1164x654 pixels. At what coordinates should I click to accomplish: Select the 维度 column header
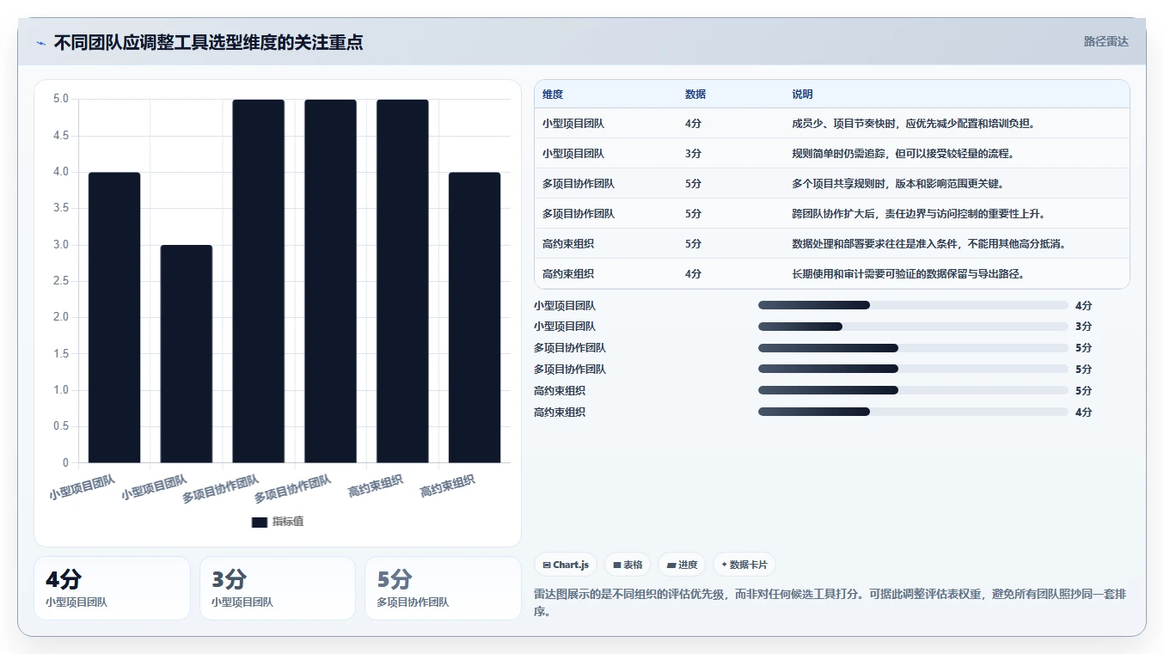tap(553, 95)
